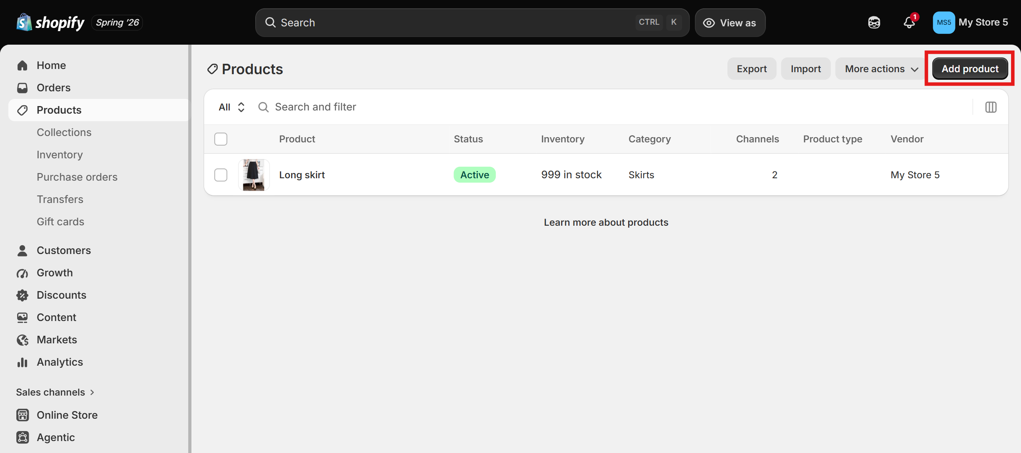Click My Store 5 vendor cell
1021x453 pixels.
[x=915, y=175]
